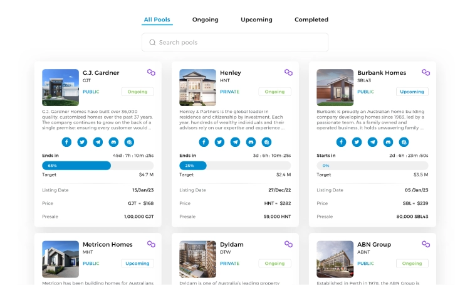Click the search magnifier icon
Viewport: 470px width, 285px height.
click(152, 42)
